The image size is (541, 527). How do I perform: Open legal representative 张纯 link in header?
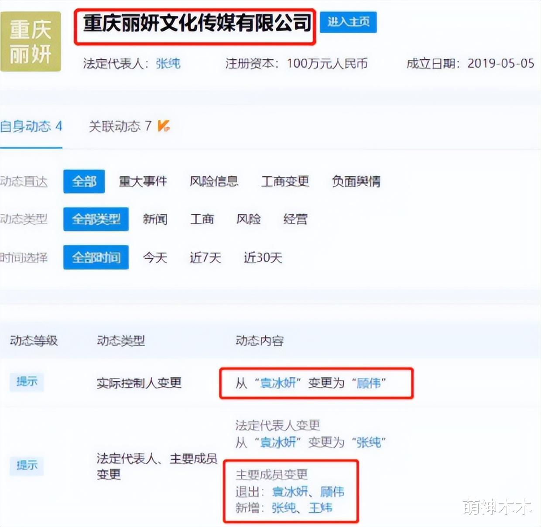168,64
